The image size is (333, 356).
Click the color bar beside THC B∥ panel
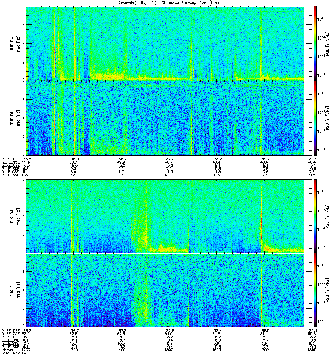[x=315, y=290]
